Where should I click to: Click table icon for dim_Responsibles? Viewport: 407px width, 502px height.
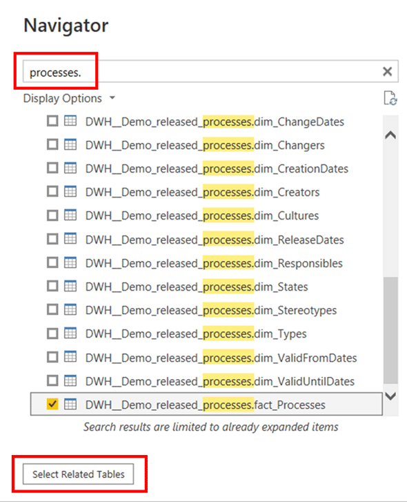70,262
